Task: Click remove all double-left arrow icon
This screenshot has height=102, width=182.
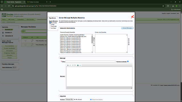Action: [94, 45]
